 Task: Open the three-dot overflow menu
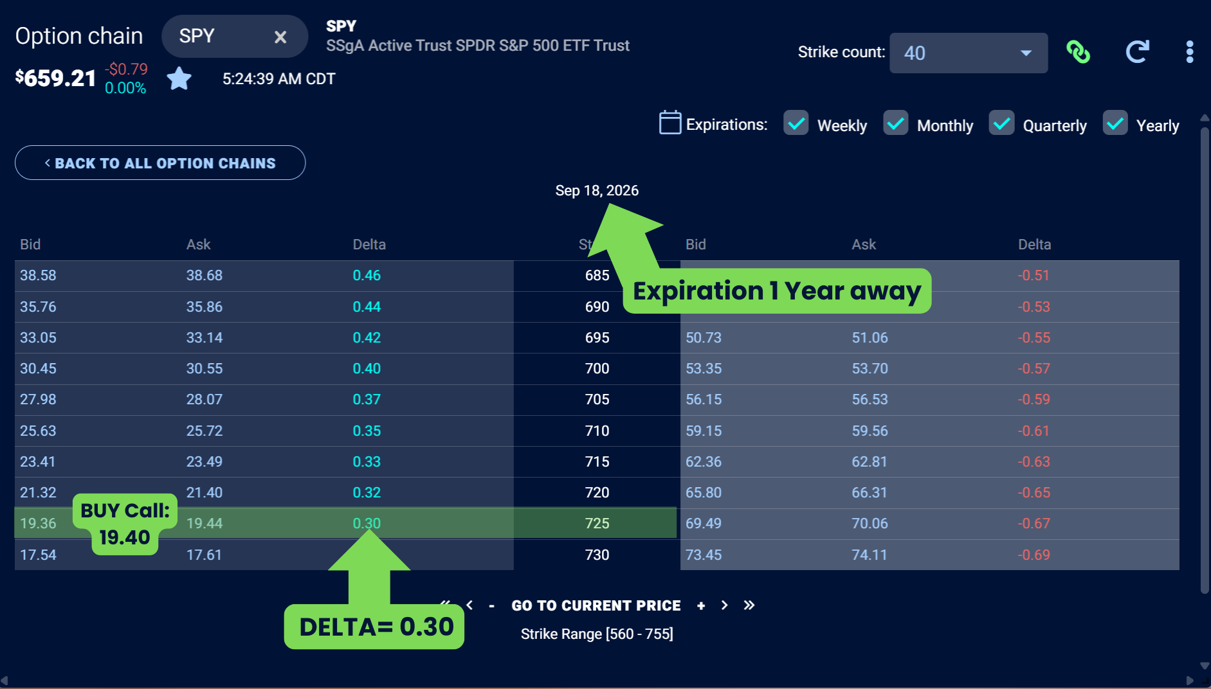tap(1189, 51)
